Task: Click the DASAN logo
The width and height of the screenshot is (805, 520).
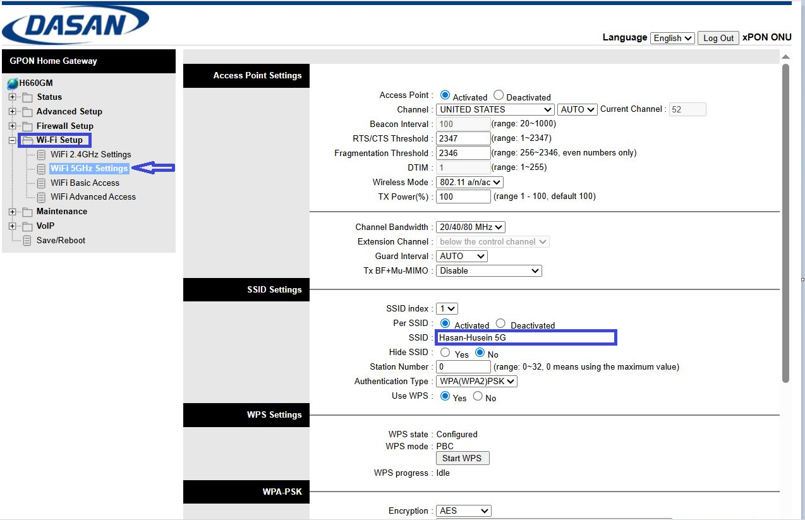Action: (76, 25)
